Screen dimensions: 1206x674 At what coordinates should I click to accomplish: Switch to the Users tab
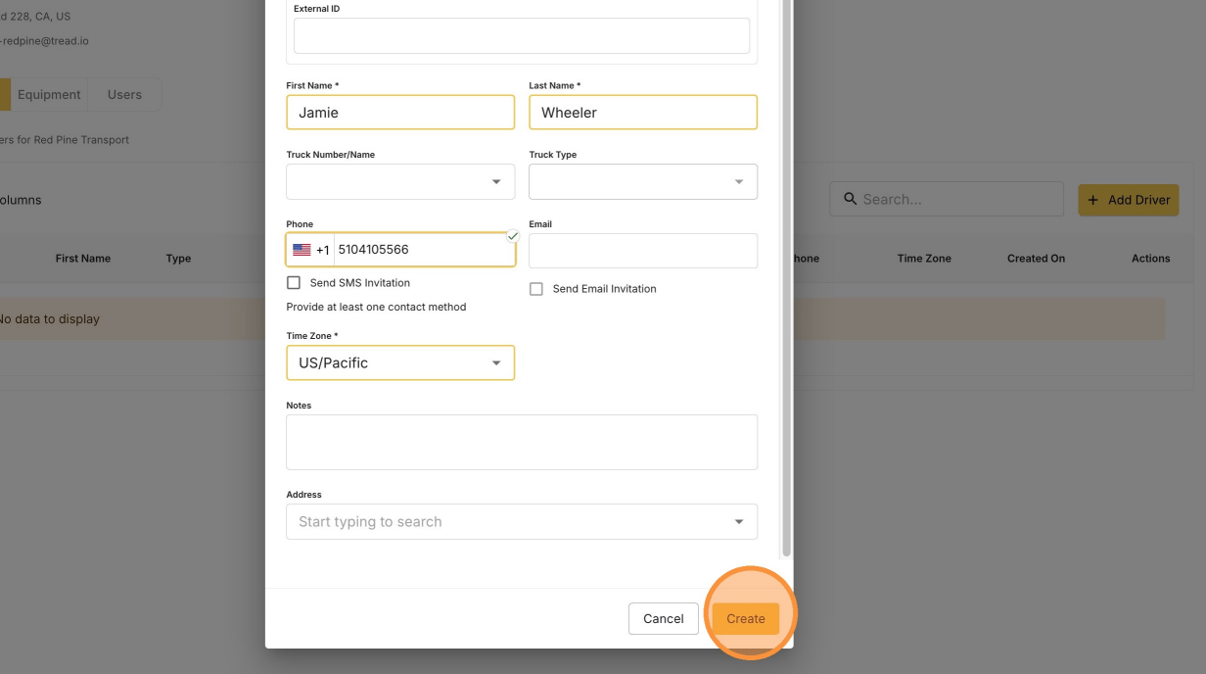tap(124, 95)
